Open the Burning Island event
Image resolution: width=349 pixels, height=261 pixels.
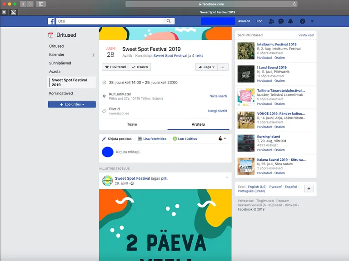(x=269, y=137)
